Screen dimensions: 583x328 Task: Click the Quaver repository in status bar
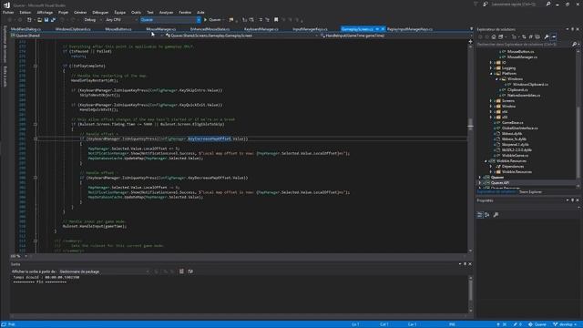tap(537, 324)
